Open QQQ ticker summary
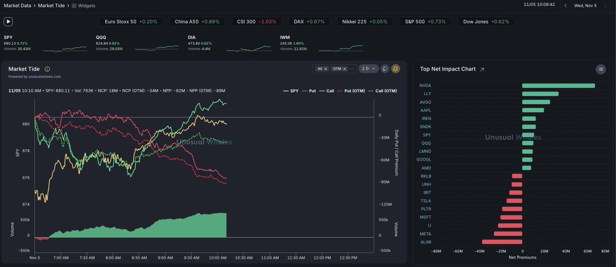This screenshot has height=267, width=616. 109,43
